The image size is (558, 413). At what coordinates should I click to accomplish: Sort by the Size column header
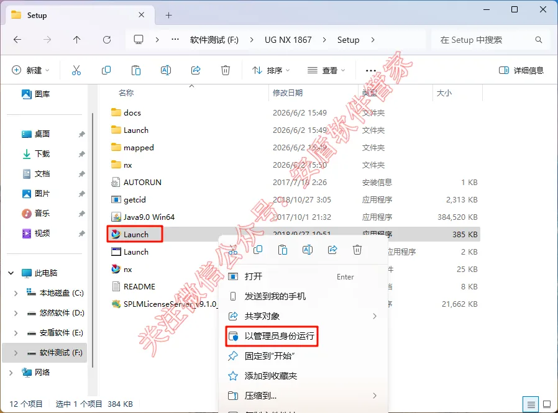coord(444,93)
